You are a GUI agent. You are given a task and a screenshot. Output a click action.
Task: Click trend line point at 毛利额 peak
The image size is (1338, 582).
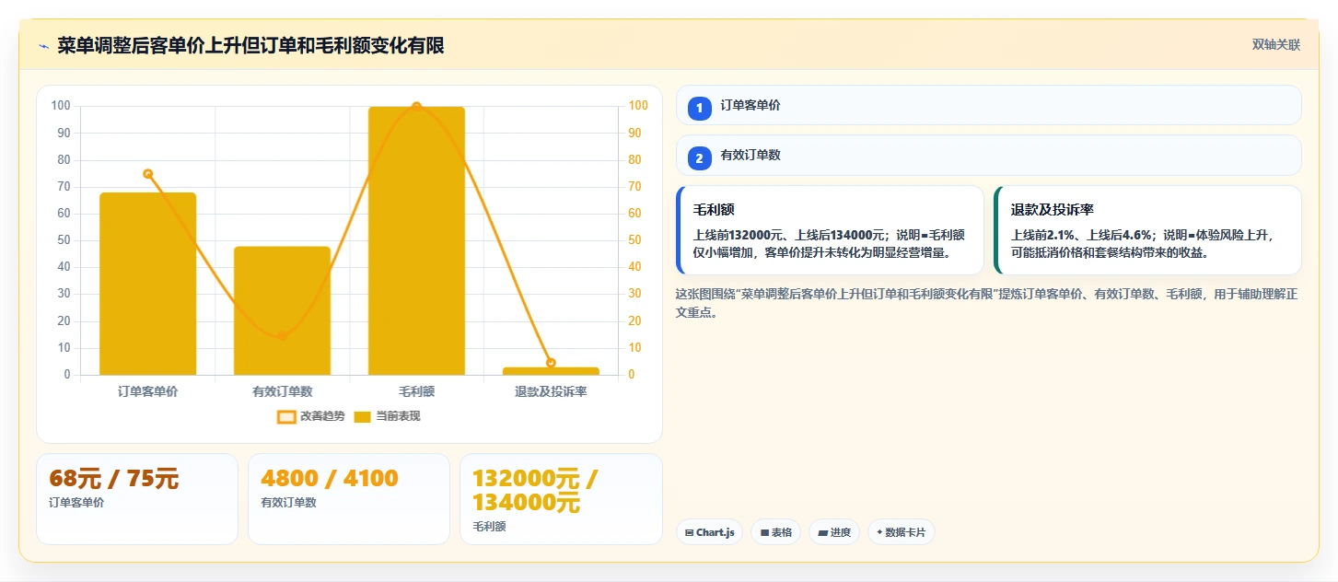pos(416,107)
